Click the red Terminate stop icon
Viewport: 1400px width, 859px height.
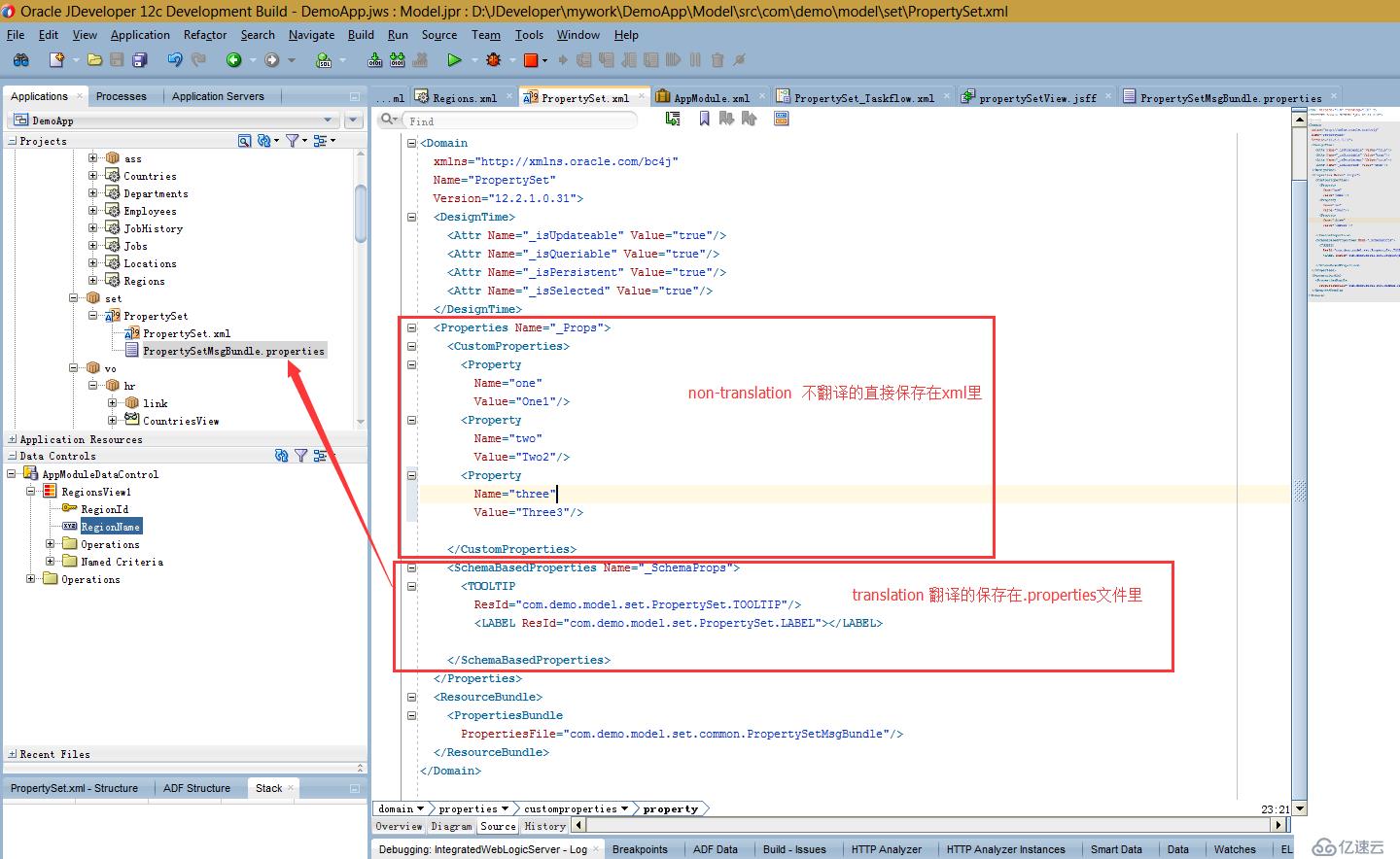[x=531, y=60]
